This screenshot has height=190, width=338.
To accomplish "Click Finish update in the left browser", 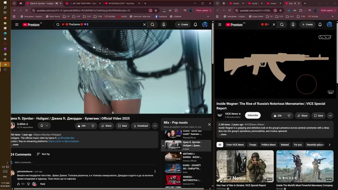I will [203, 11].
